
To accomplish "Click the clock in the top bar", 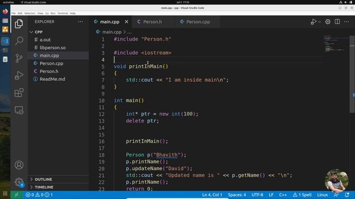I will [182, 2].
